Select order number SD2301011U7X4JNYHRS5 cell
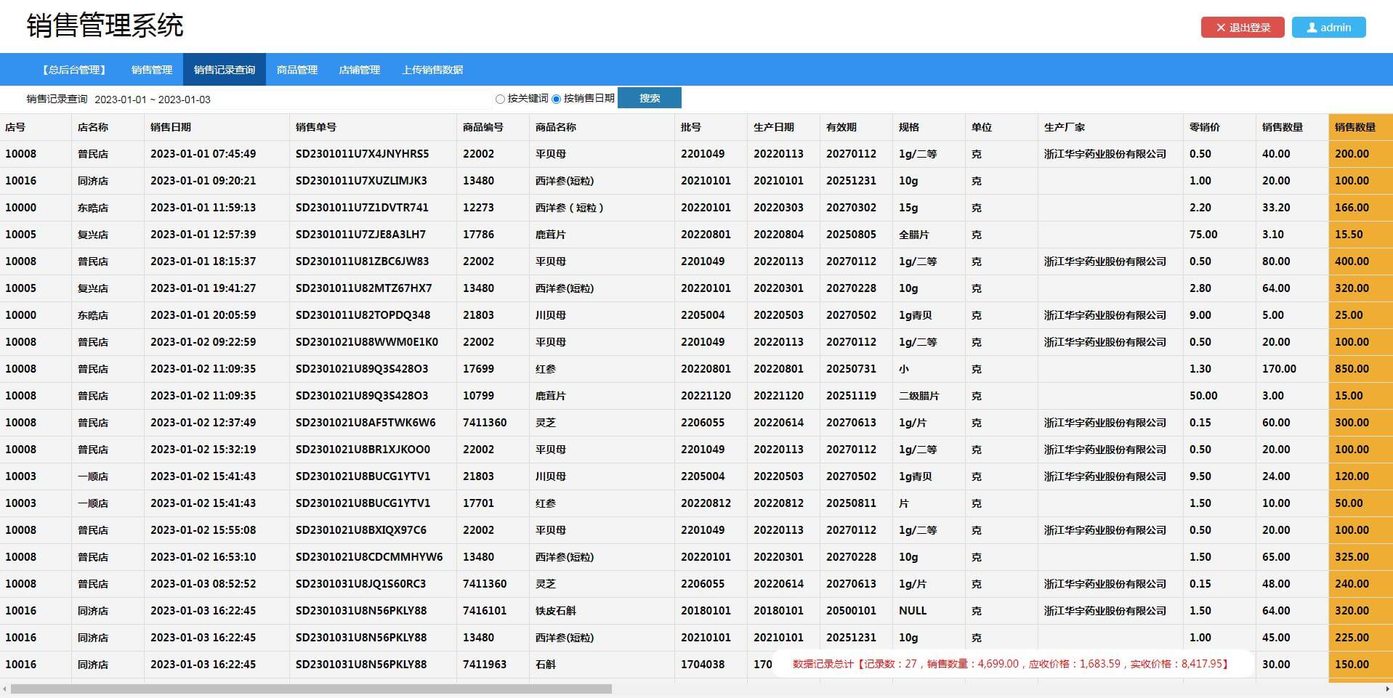 [x=362, y=154]
